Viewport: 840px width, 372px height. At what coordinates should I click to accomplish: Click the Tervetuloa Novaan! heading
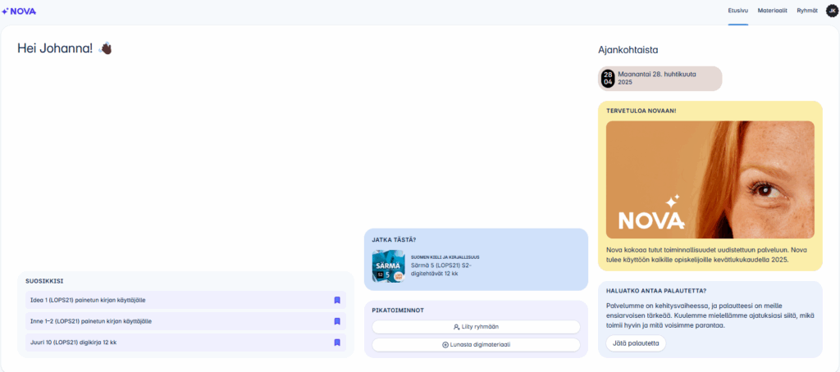click(x=641, y=111)
